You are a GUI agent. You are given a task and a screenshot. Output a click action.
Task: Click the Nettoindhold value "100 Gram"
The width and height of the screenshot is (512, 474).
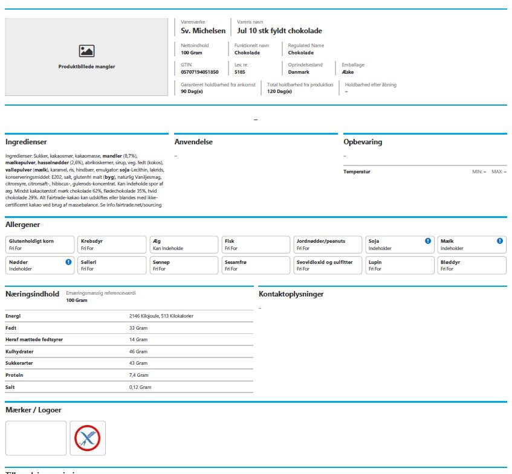point(192,53)
